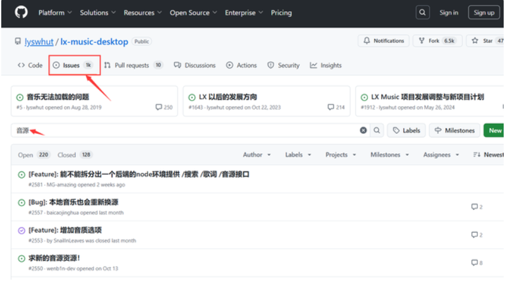Open lx-music-desktop repository link
The height and width of the screenshot is (296, 520).
[94, 42]
